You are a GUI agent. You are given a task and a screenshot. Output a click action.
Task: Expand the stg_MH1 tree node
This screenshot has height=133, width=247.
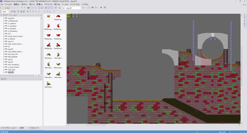point(4,18)
